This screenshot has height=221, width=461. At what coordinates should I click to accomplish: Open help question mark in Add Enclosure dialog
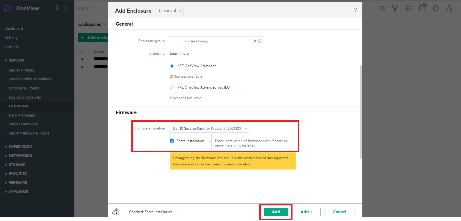click(355, 10)
